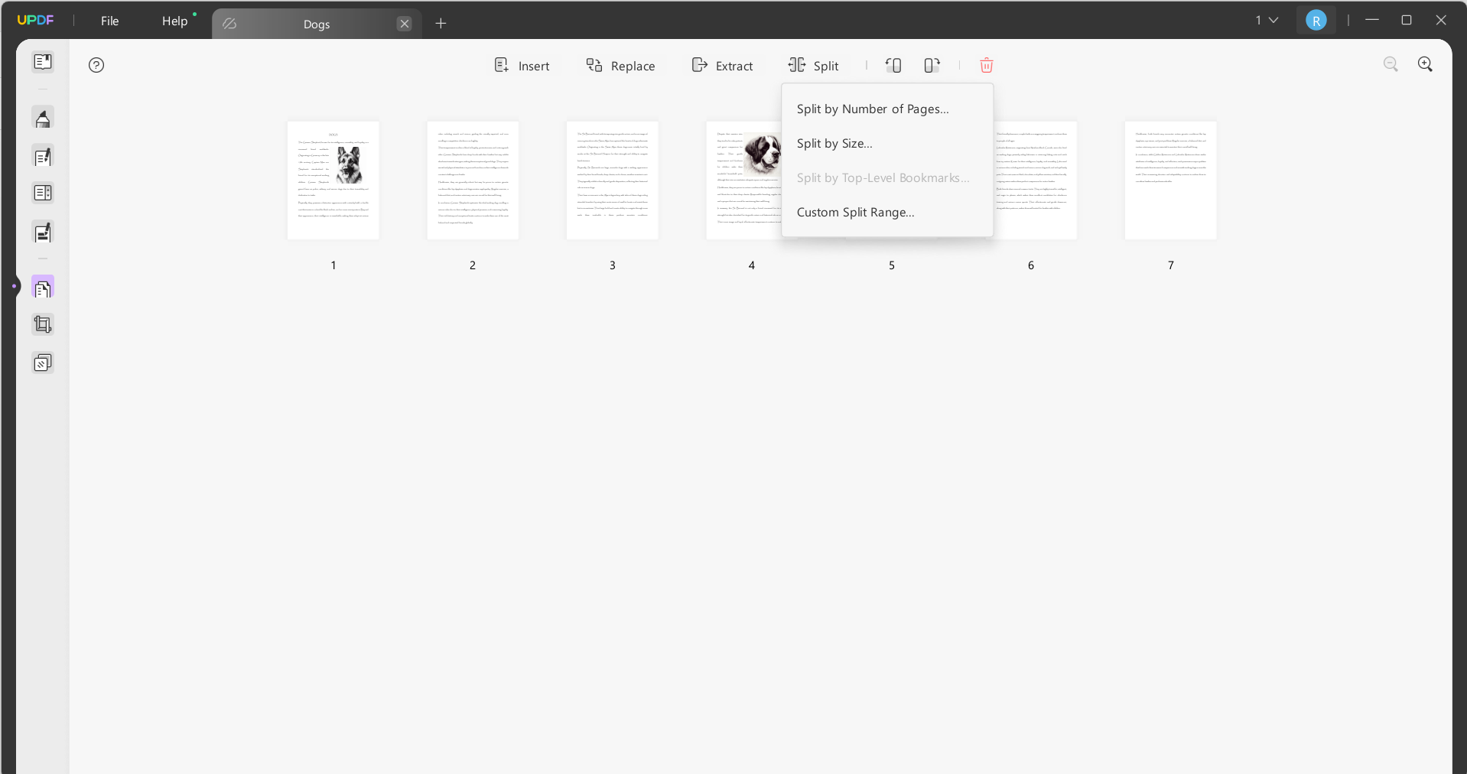Open the Edit PDF tool
This screenshot has height=774, width=1467.
[44, 157]
